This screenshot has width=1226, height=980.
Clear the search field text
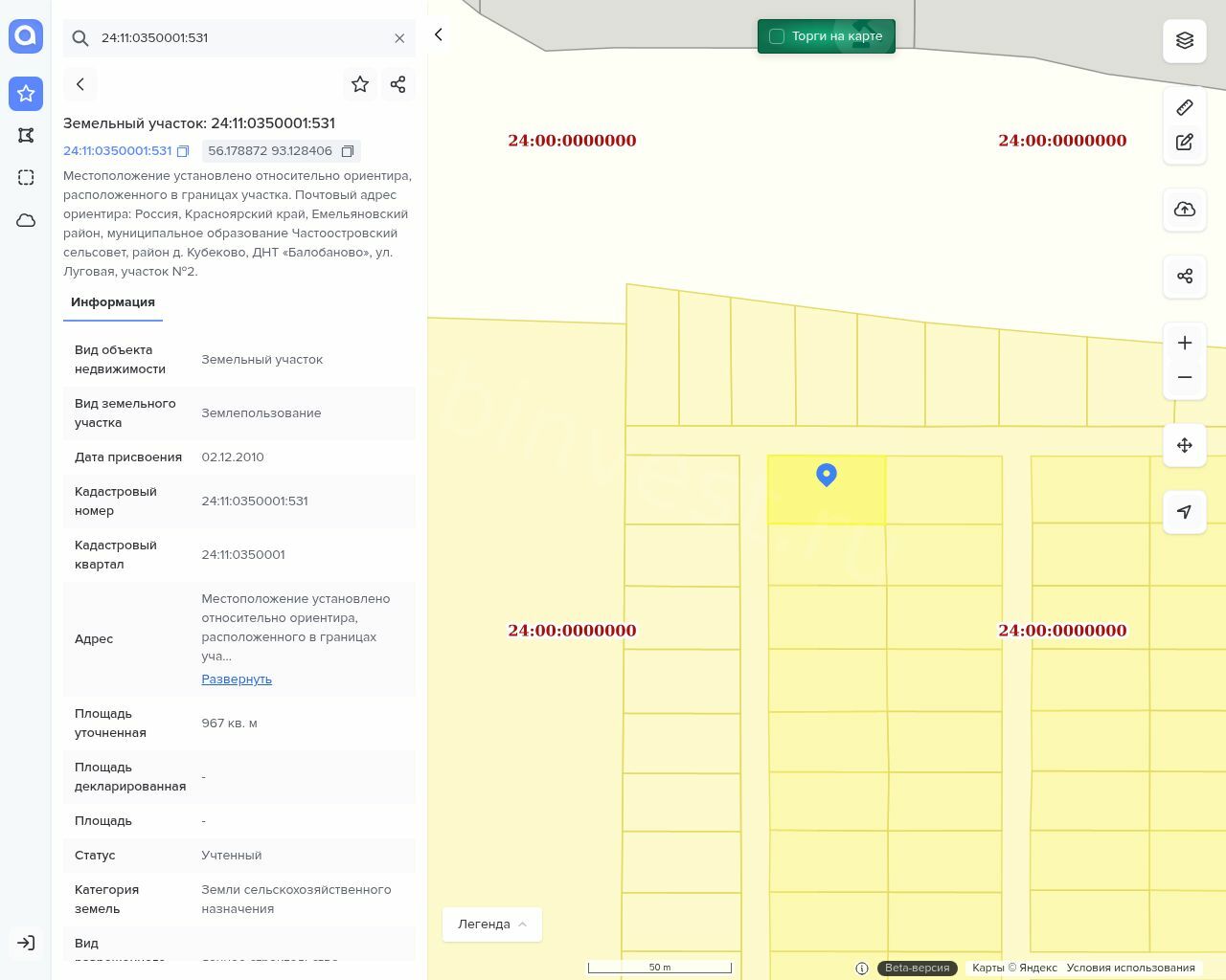click(x=399, y=38)
